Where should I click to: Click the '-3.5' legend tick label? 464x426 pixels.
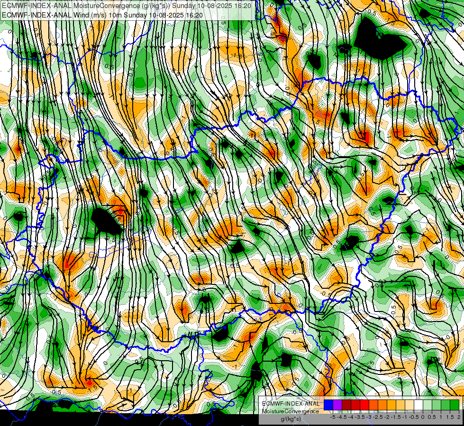(x=360, y=417)
